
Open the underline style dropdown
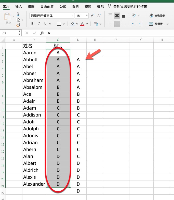[x=50, y=24]
